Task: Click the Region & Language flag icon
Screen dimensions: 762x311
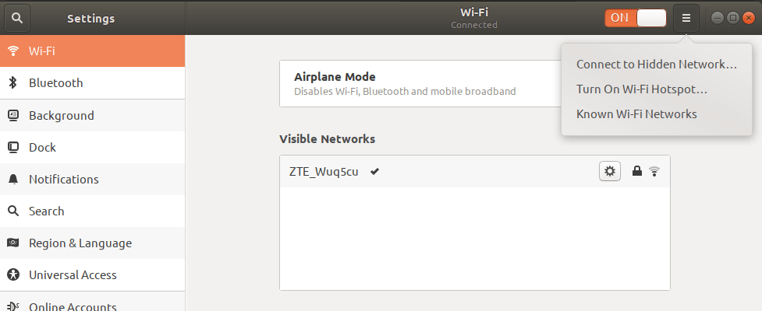Action: coord(13,243)
